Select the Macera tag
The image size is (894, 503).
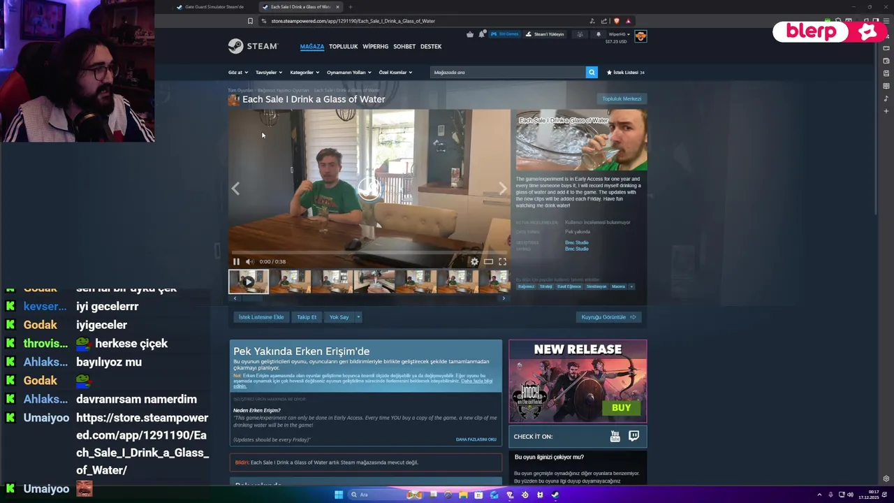tap(618, 286)
